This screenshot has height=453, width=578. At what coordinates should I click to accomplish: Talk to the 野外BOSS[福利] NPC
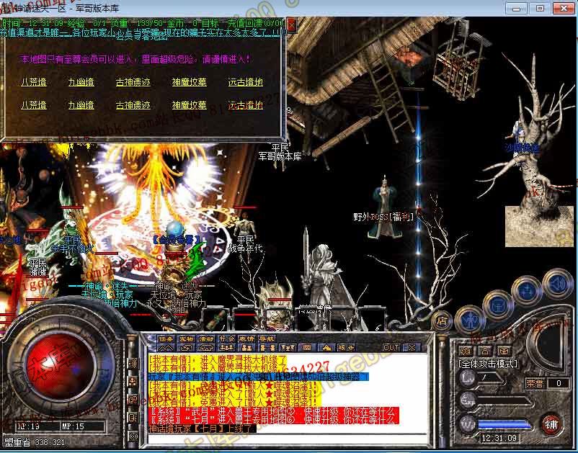385,208
